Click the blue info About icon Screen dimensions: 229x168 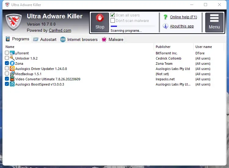(165, 26)
